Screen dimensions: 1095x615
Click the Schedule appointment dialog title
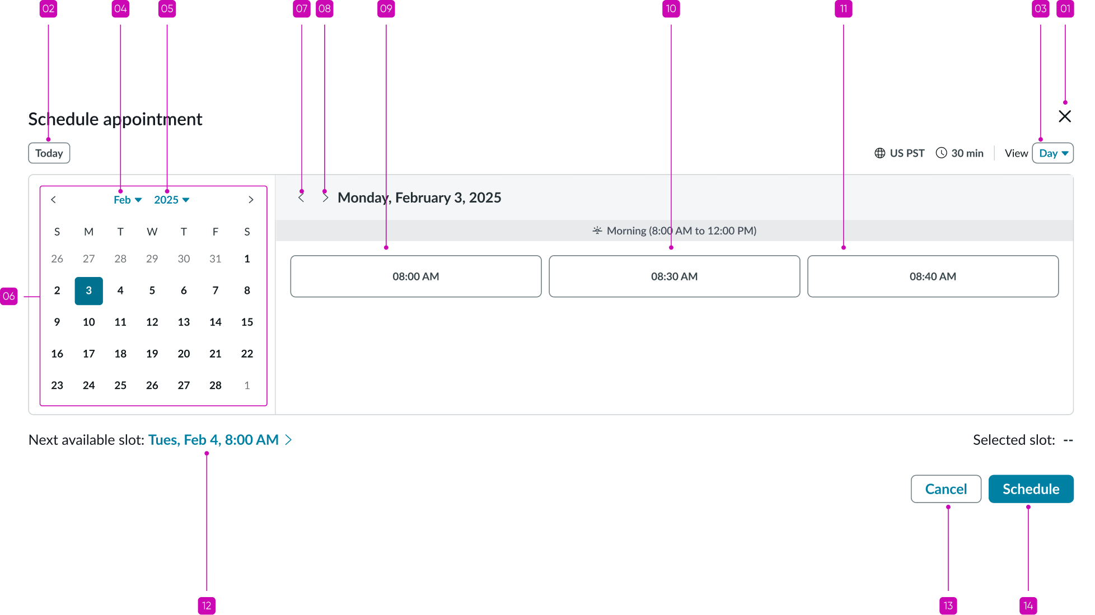[x=115, y=119]
